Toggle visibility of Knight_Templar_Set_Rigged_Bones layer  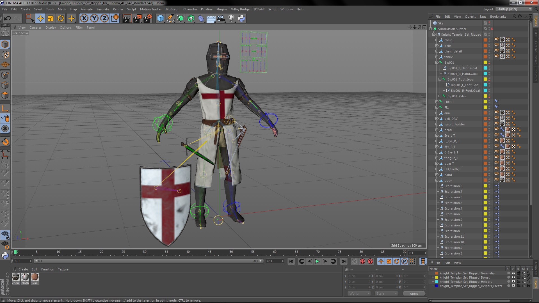coord(513,277)
